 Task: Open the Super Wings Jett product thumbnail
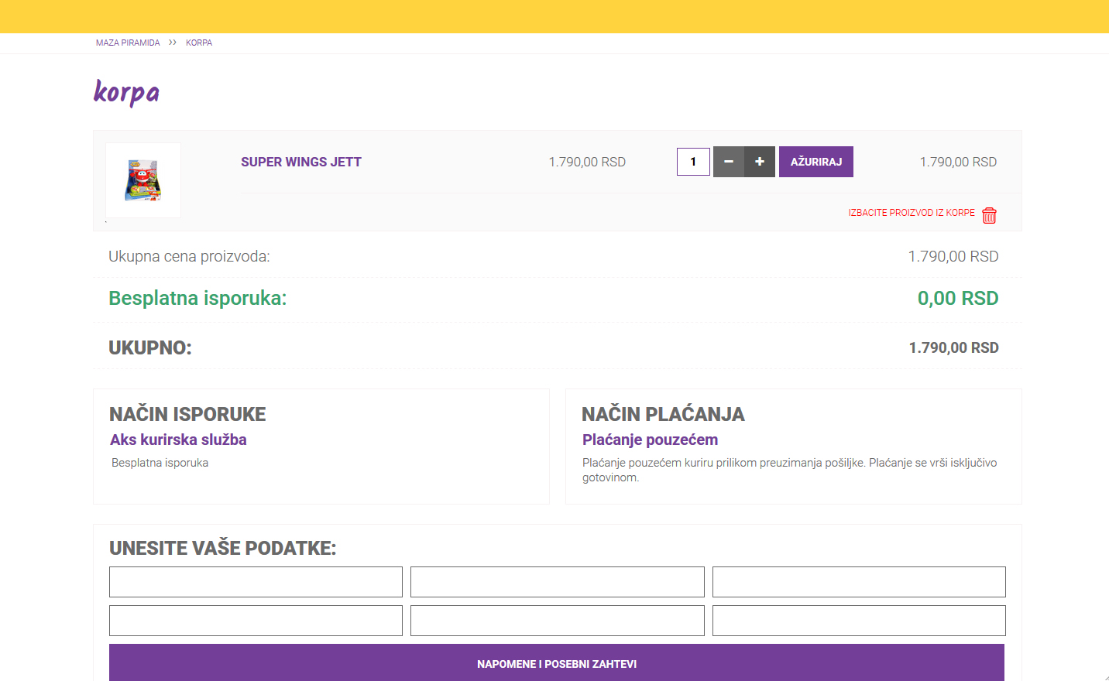[x=143, y=180]
